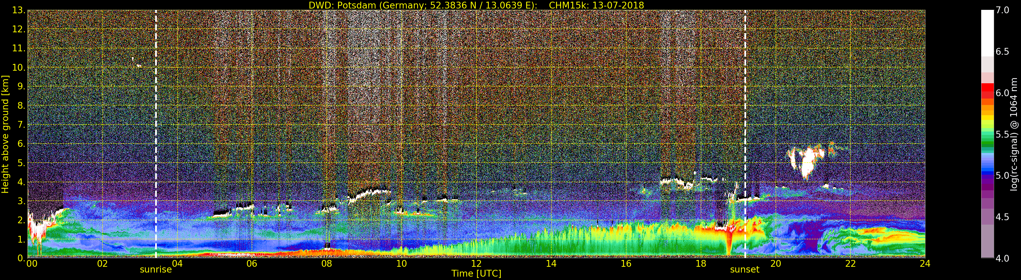The height and width of the screenshot is (280, 1021).
Task: Click the 06 time axis tick label
Action: [x=252, y=263]
